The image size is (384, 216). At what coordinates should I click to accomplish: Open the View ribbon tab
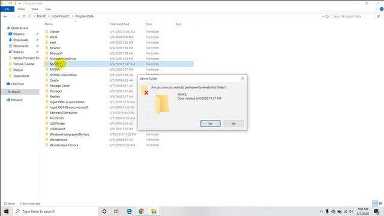point(48,9)
